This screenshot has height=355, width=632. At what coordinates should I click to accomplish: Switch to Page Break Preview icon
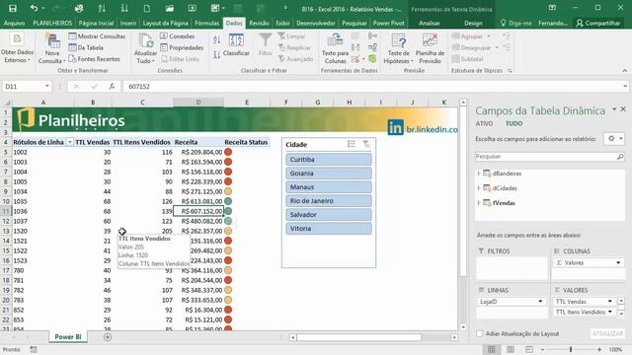pyautogui.click(x=529, y=349)
